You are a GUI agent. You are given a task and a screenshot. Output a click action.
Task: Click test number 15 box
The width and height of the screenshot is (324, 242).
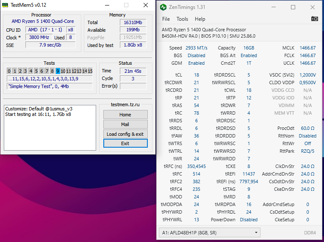click(90, 71)
